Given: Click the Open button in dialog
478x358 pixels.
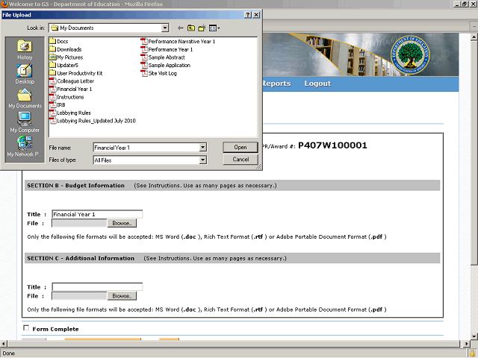Looking at the screenshot, I should tap(240, 147).
